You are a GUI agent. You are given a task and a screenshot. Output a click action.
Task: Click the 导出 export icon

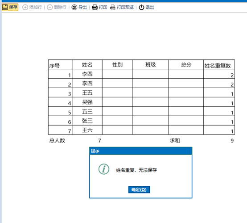click(x=74, y=7)
